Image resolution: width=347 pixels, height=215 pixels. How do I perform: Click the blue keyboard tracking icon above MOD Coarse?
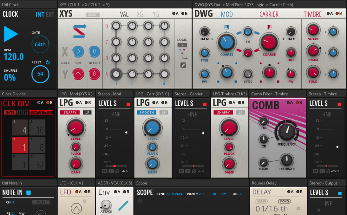[227, 27]
